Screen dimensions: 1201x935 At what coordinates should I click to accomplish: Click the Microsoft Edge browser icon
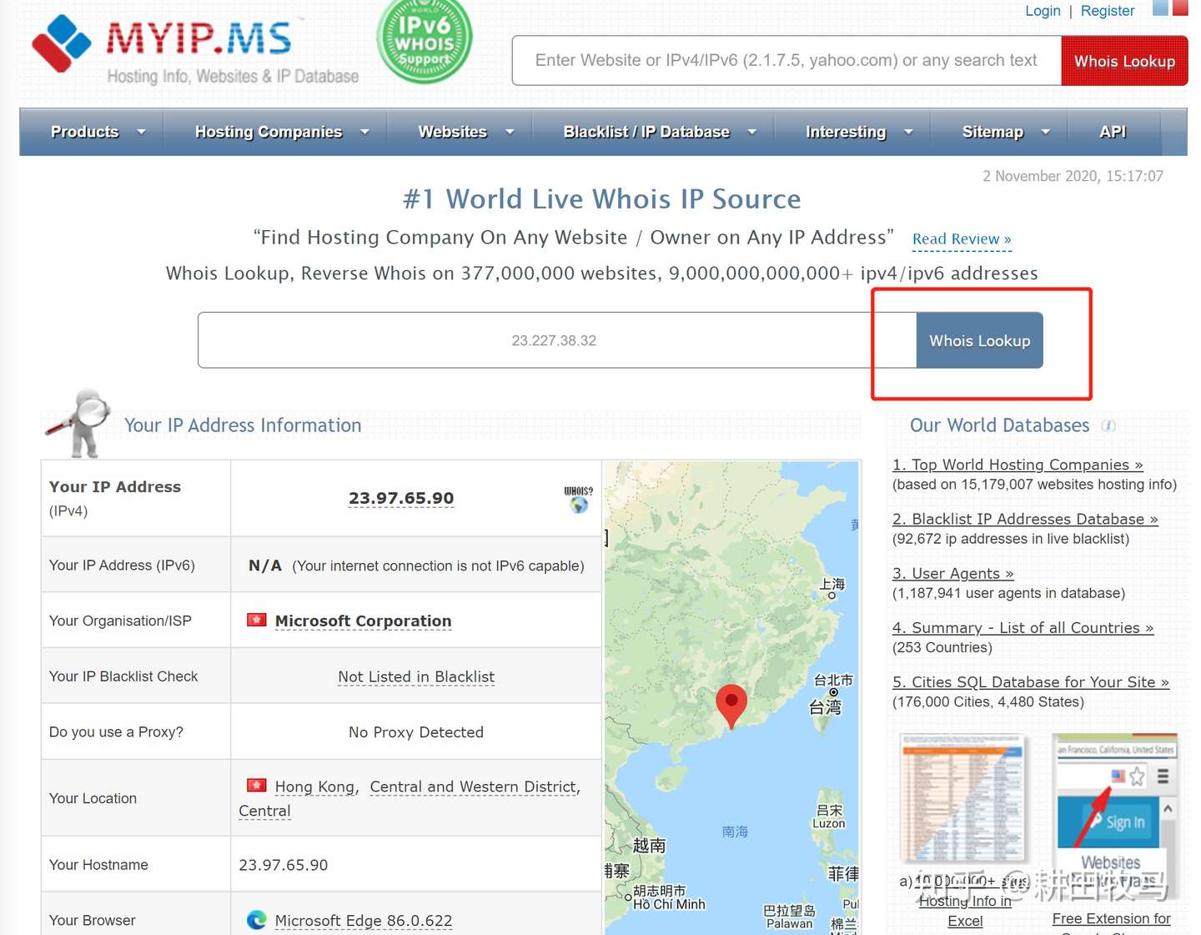click(x=257, y=919)
